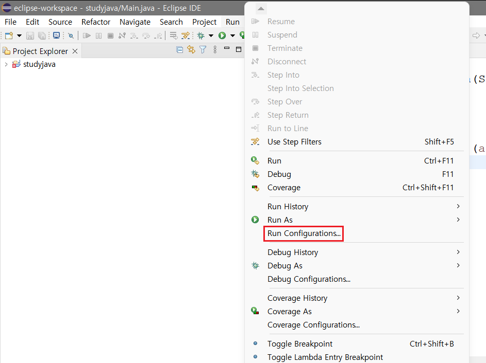Click the toolbar Suspend icon
Image resolution: width=486 pixels, height=363 pixels.
click(98, 36)
